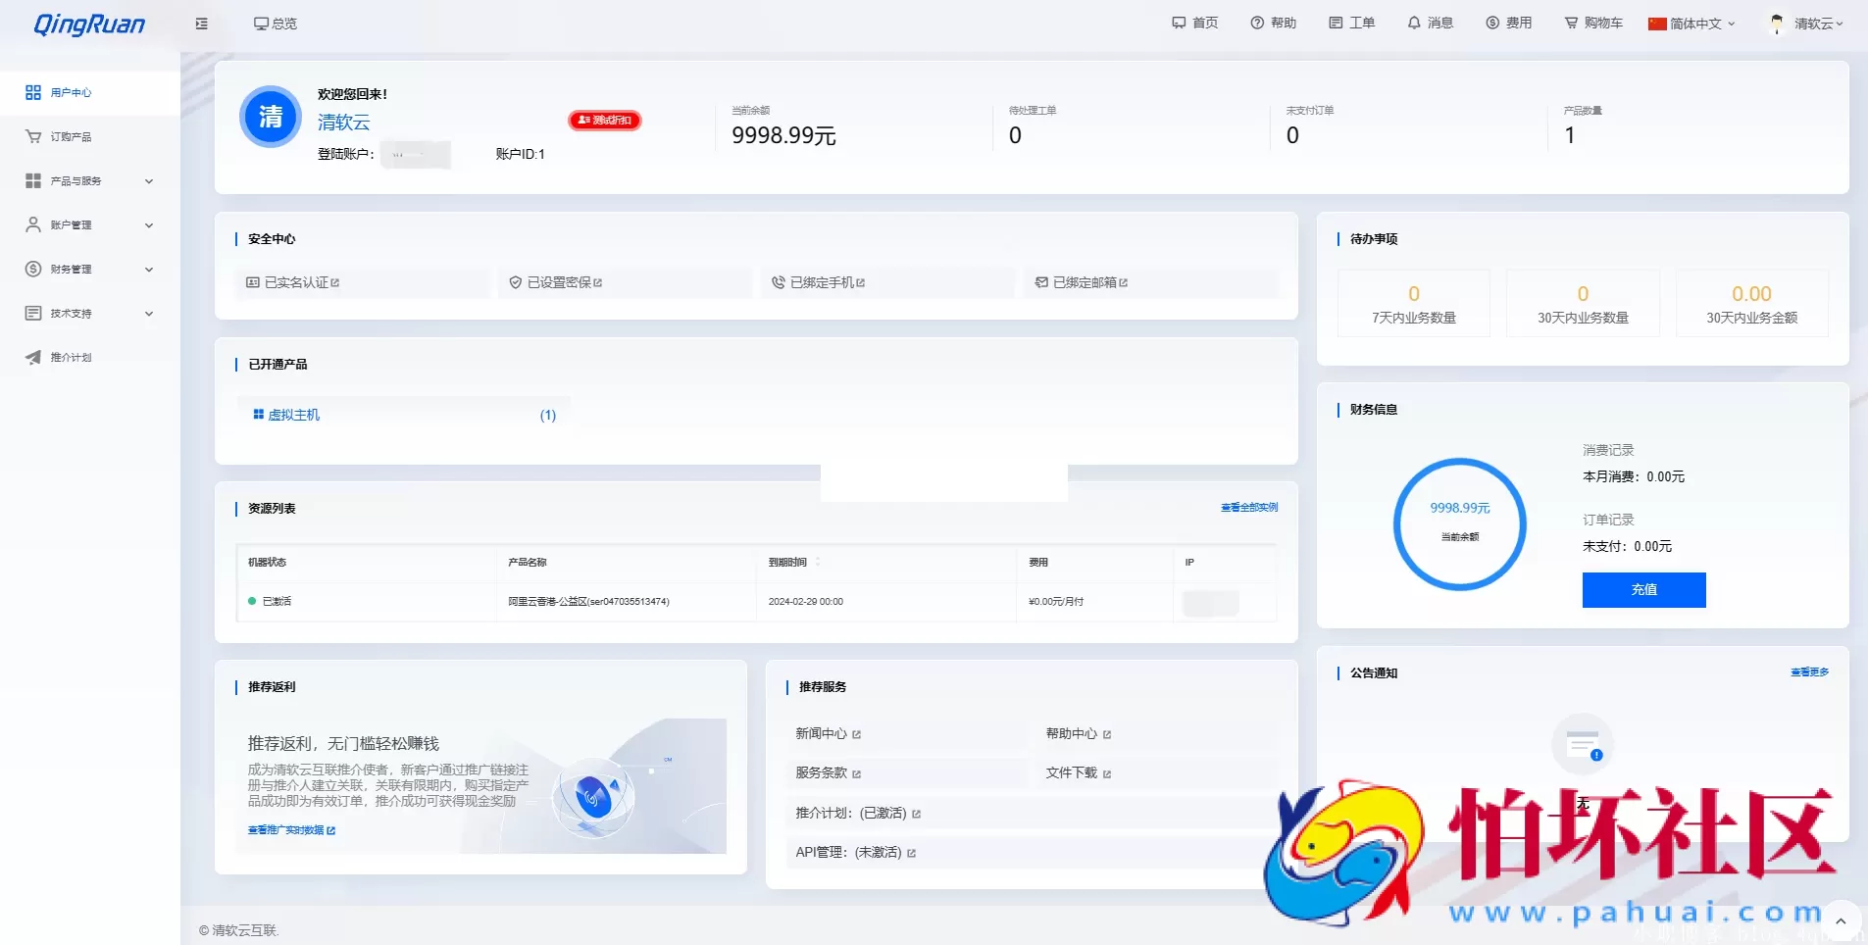Open the 简体中文 language dropdown

click(x=1689, y=23)
